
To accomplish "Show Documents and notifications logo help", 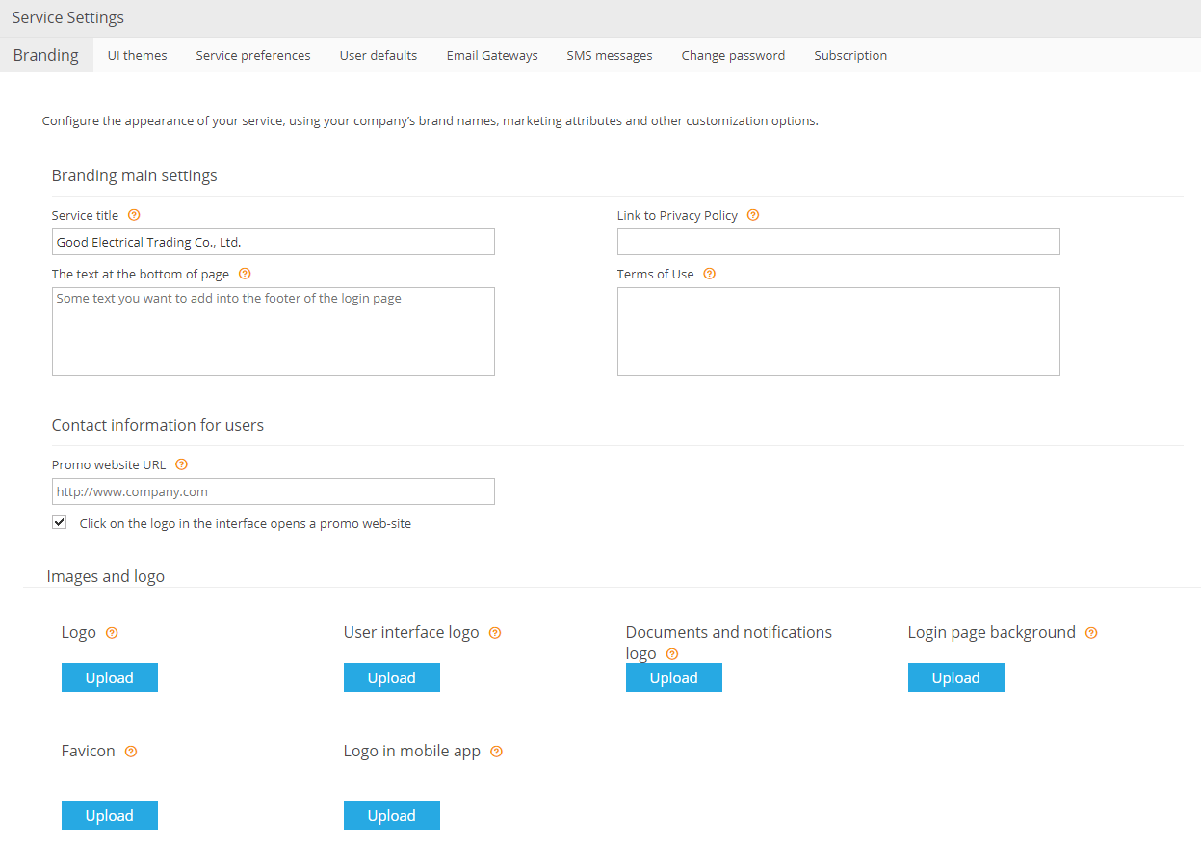I will [672, 654].
